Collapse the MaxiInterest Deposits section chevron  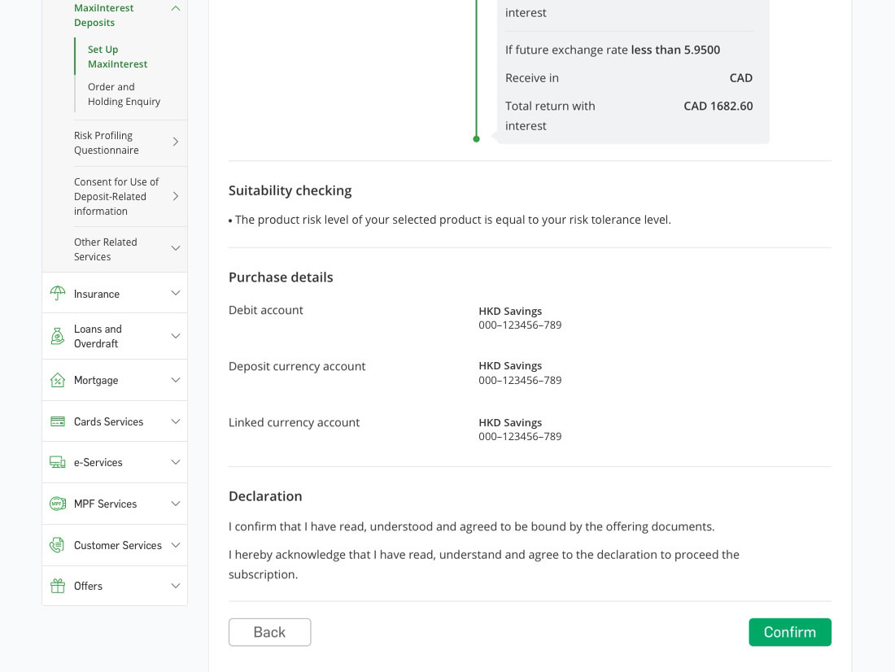(175, 8)
